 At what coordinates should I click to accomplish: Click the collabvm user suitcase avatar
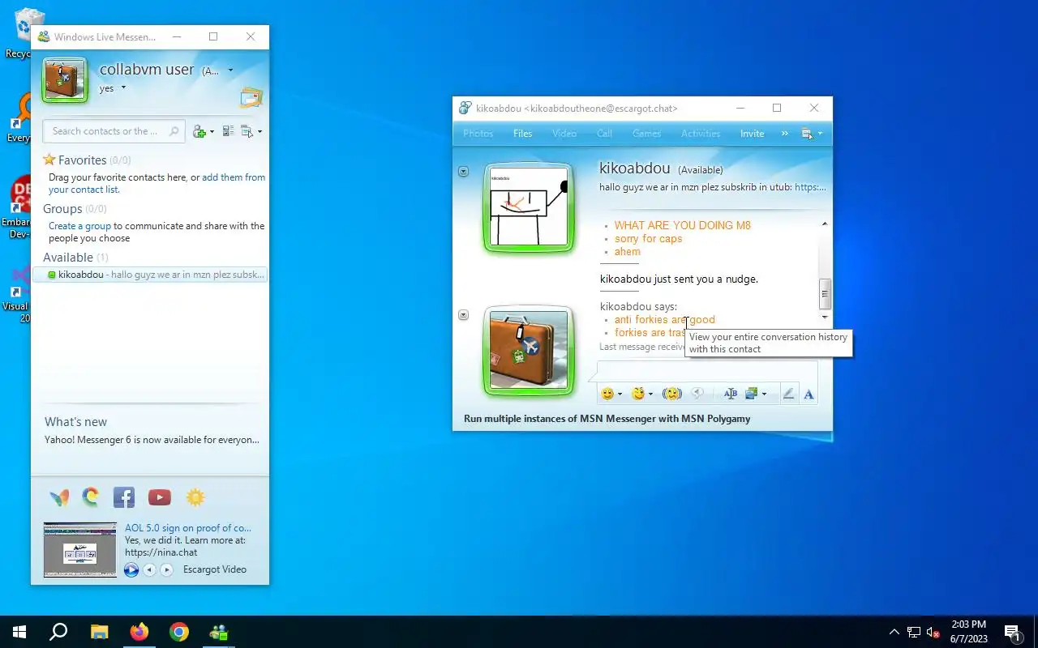pyautogui.click(x=65, y=80)
